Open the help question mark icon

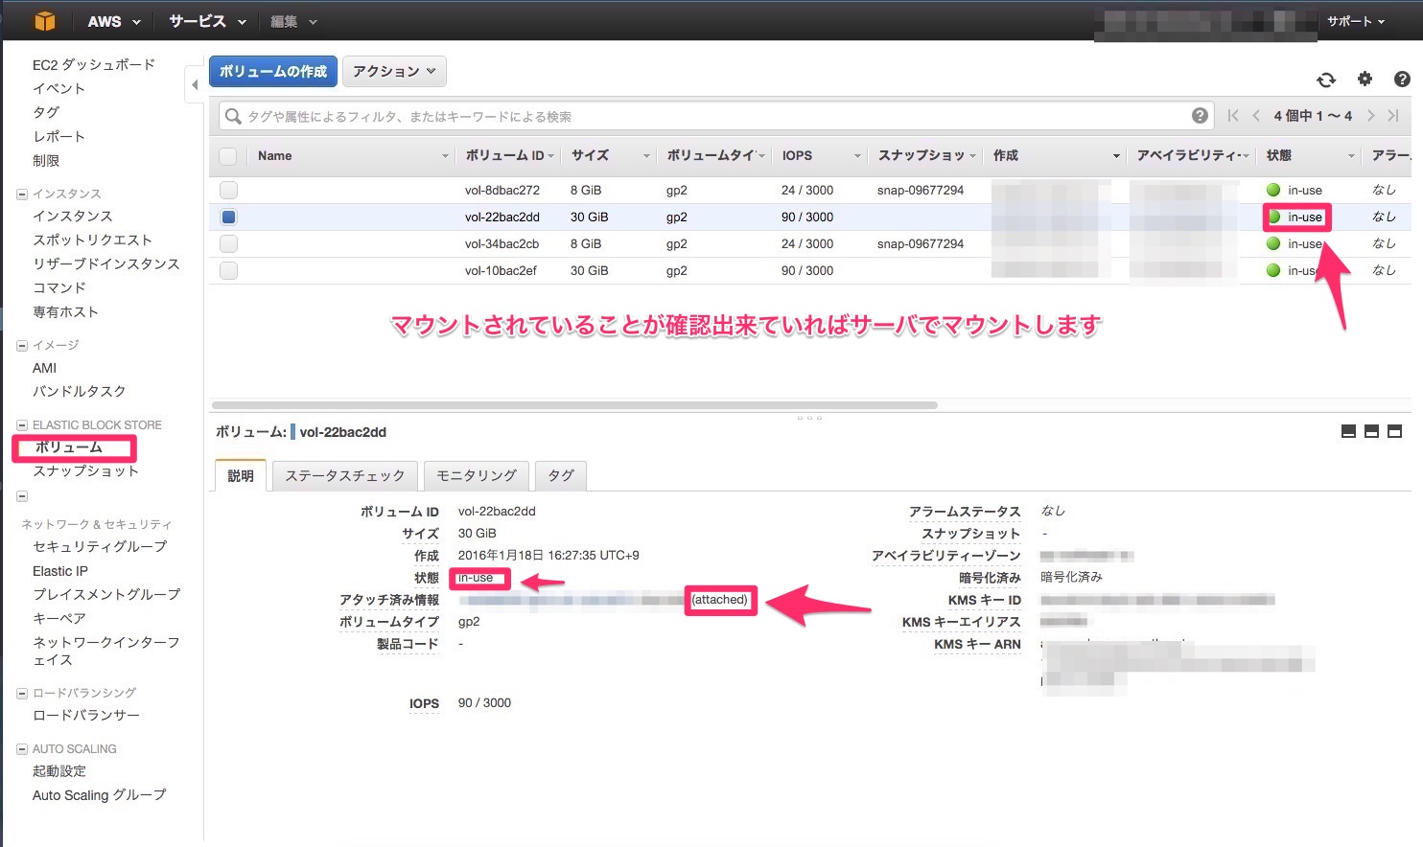(x=1402, y=80)
